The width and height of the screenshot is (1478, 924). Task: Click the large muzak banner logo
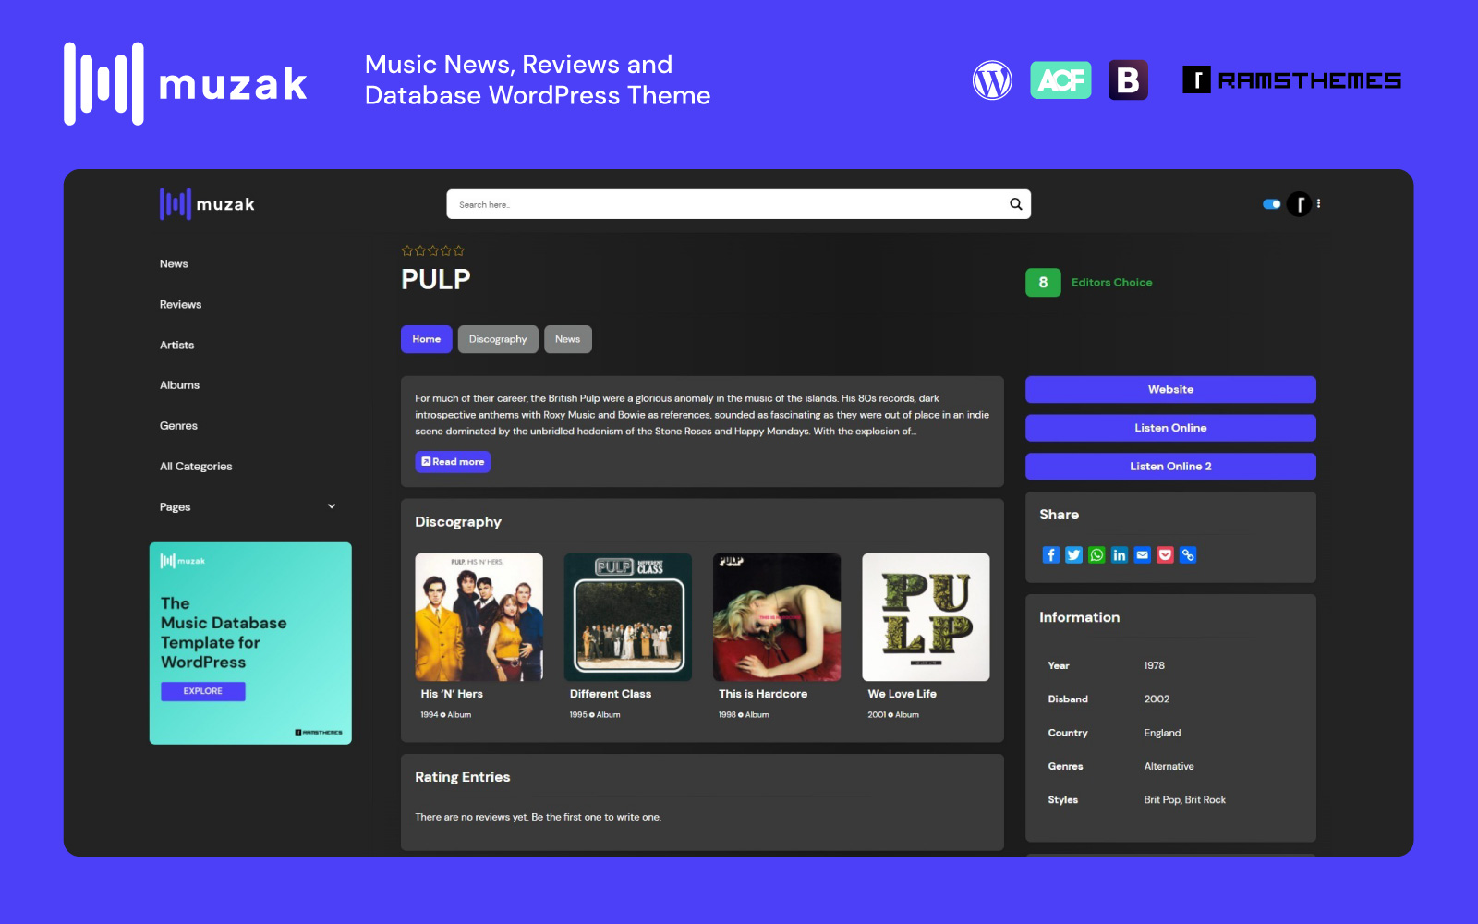click(185, 83)
